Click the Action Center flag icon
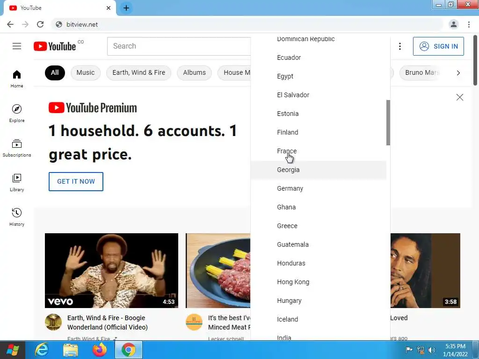 (409, 350)
